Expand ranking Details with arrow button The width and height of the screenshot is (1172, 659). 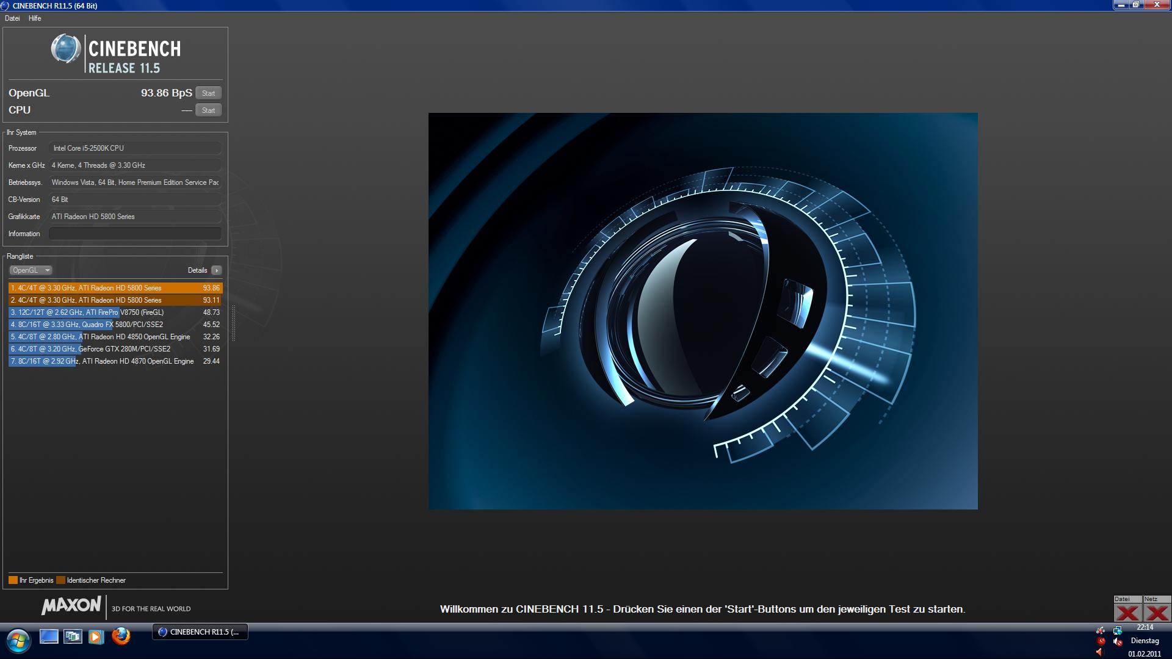click(x=216, y=270)
